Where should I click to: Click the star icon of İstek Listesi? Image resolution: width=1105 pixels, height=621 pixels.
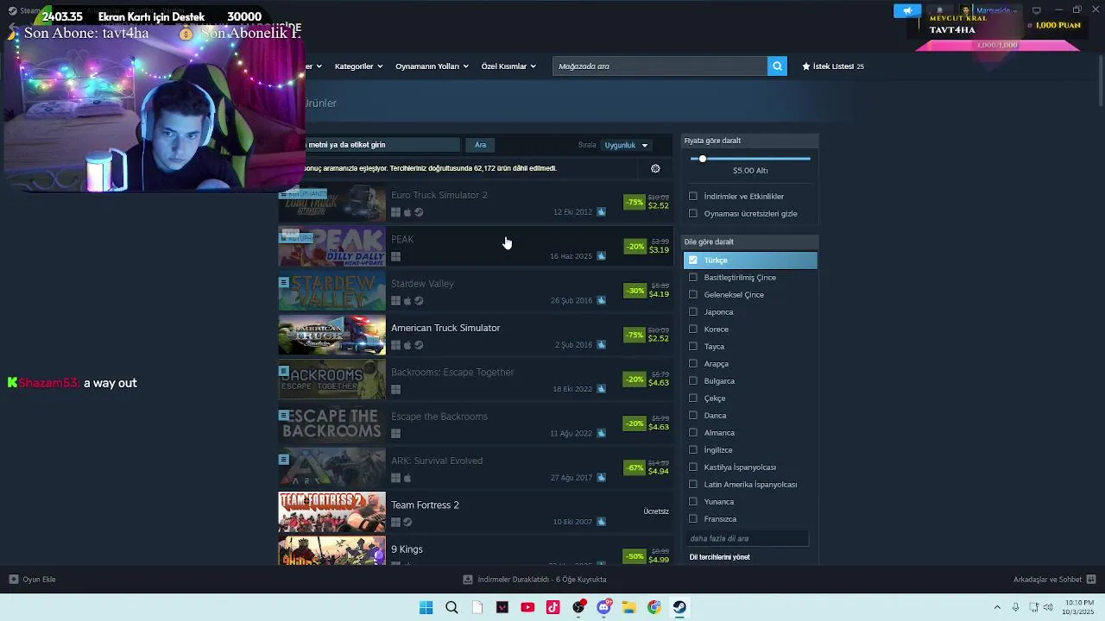(x=806, y=66)
